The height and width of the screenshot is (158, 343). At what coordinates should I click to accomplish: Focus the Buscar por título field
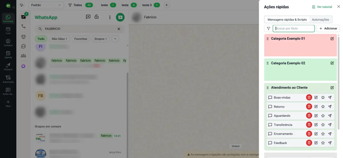point(294,28)
